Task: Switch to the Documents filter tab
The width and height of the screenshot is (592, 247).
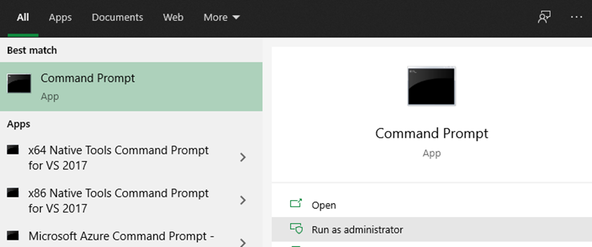Action: [x=117, y=17]
